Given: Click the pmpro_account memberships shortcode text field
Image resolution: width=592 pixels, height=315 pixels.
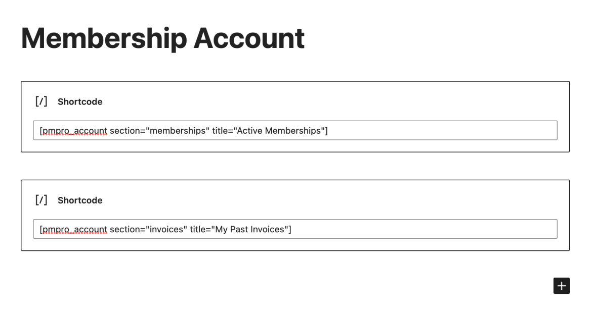Looking at the screenshot, I should pos(295,130).
